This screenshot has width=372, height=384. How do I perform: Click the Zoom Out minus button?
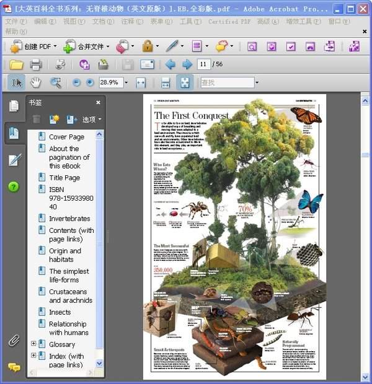76,82
